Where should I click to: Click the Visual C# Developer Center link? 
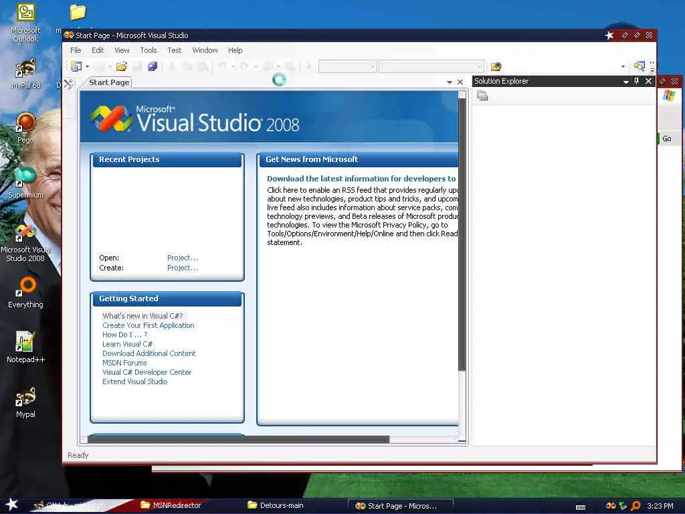tap(146, 372)
